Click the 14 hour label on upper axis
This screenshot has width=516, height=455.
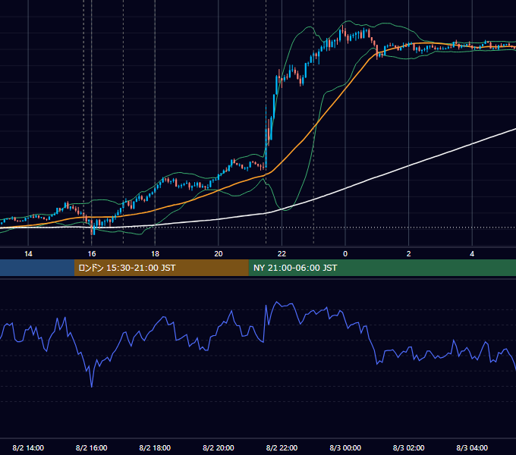(28, 254)
